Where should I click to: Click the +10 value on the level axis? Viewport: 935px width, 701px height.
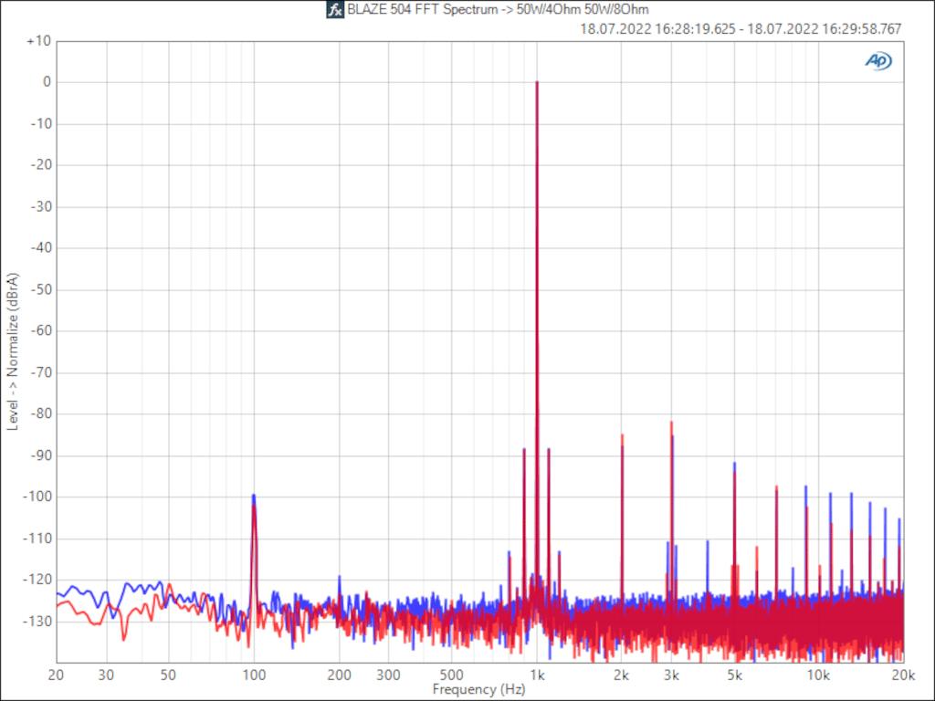pyautogui.click(x=38, y=41)
